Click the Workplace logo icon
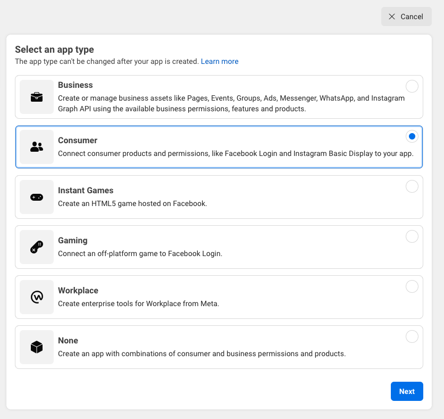Viewport: 444px width, 419px height. coord(37,297)
